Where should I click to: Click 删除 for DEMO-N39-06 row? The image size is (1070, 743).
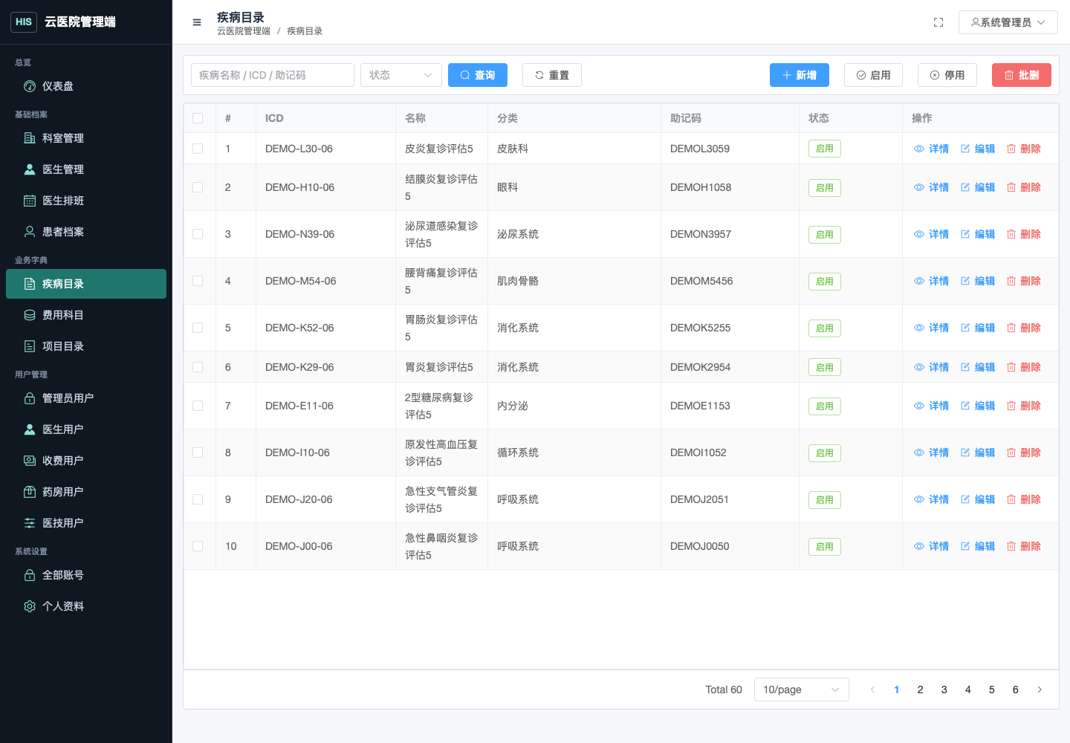(x=1023, y=234)
